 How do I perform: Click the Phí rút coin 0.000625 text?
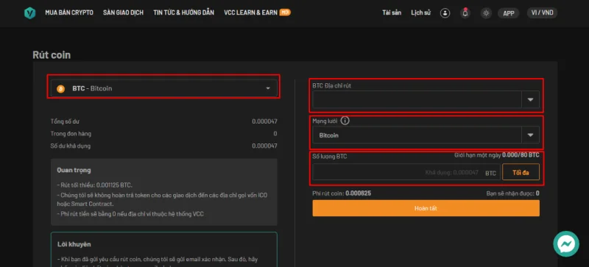pyautogui.click(x=342, y=193)
